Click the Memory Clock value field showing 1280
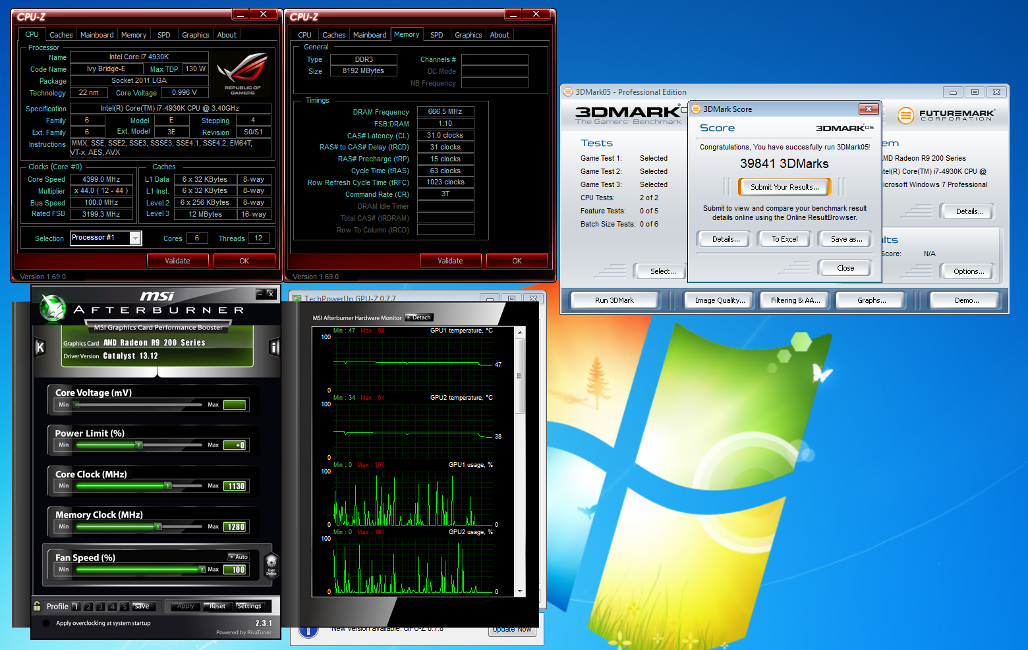 coord(235,527)
